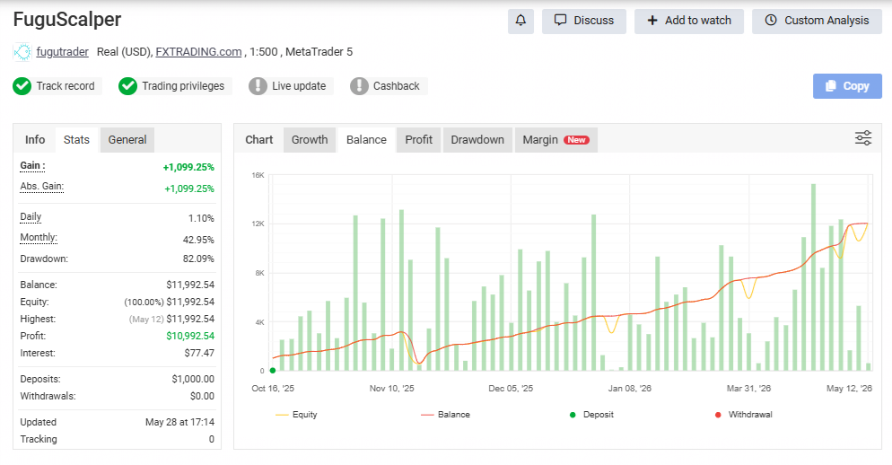Click May 12, '26 axis label
892x465 pixels.
pyautogui.click(x=849, y=388)
